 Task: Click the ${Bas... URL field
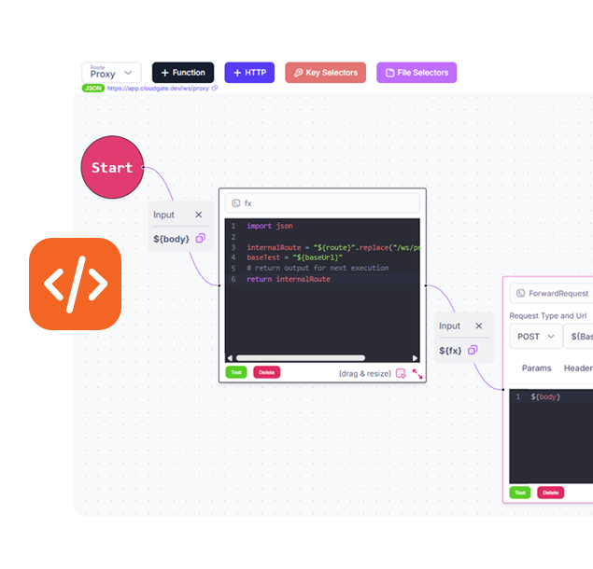579,336
